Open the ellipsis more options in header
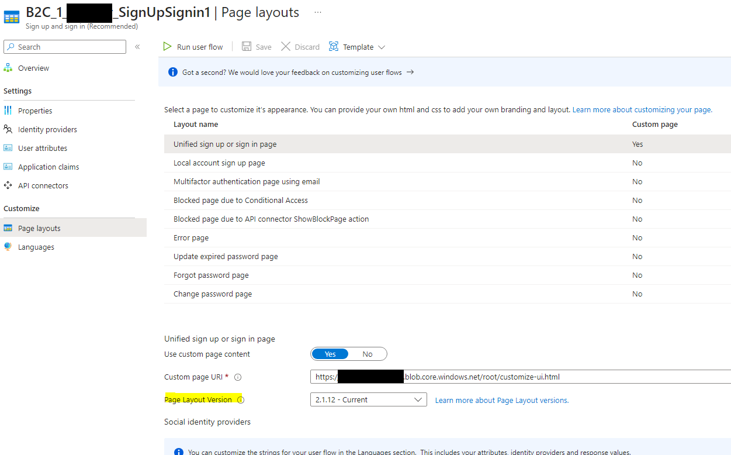The width and height of the screenshot is (731, 455). (318, 12)
